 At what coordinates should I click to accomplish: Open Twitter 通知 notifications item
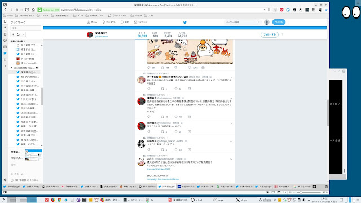(125, 22)
